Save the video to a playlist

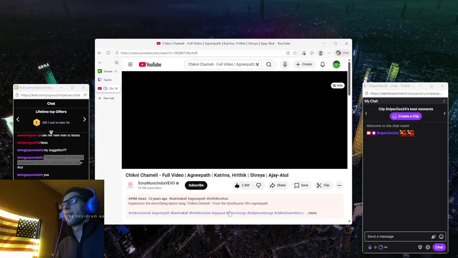coord(301,185)
